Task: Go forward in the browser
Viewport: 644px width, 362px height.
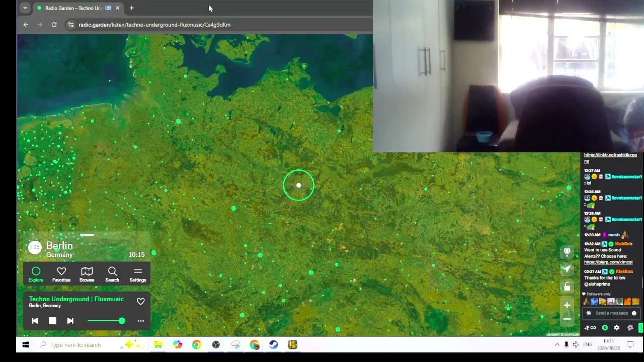Action: coord(40,25)
